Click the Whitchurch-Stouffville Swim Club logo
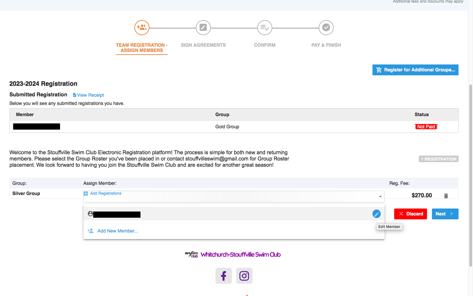 [x=233, y=255]
